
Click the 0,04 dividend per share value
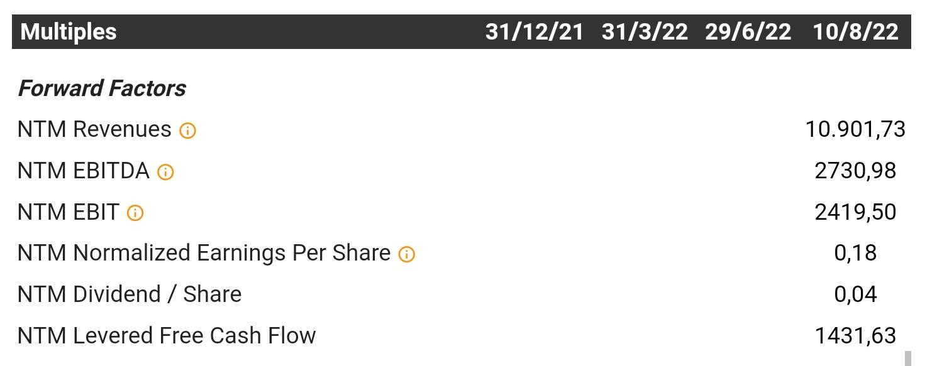pos(855,294)
